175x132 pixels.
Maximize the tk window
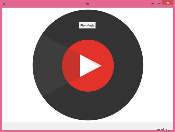point(159,3)
